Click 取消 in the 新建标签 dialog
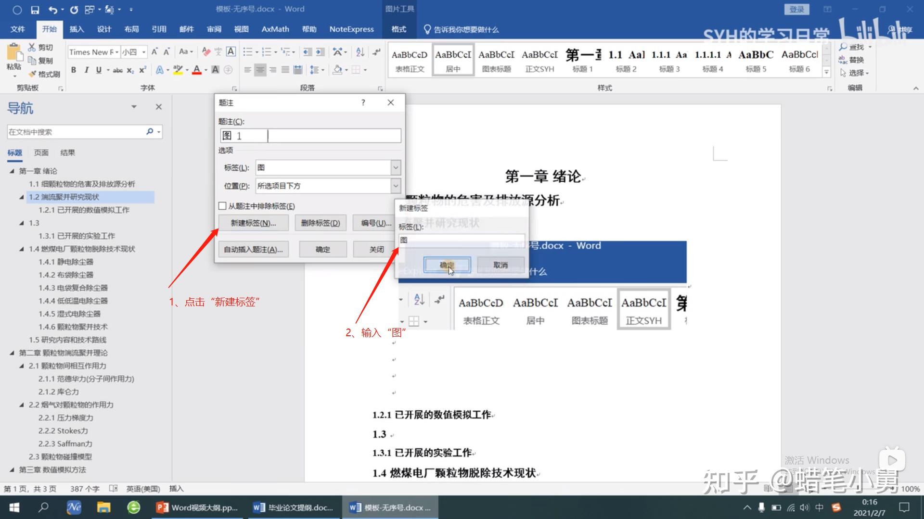 point(500,265)
